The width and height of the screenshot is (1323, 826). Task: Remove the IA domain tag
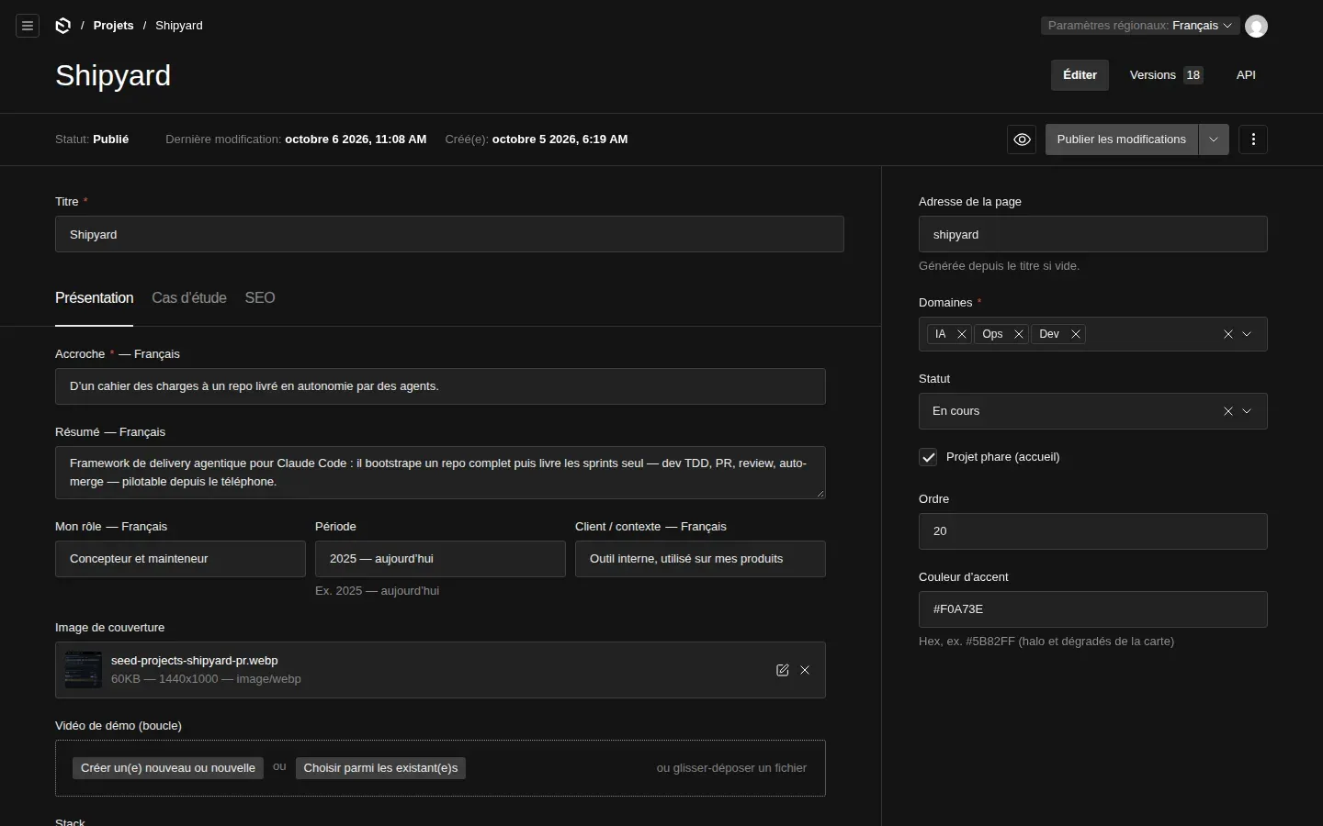click(x=962, y=334)
